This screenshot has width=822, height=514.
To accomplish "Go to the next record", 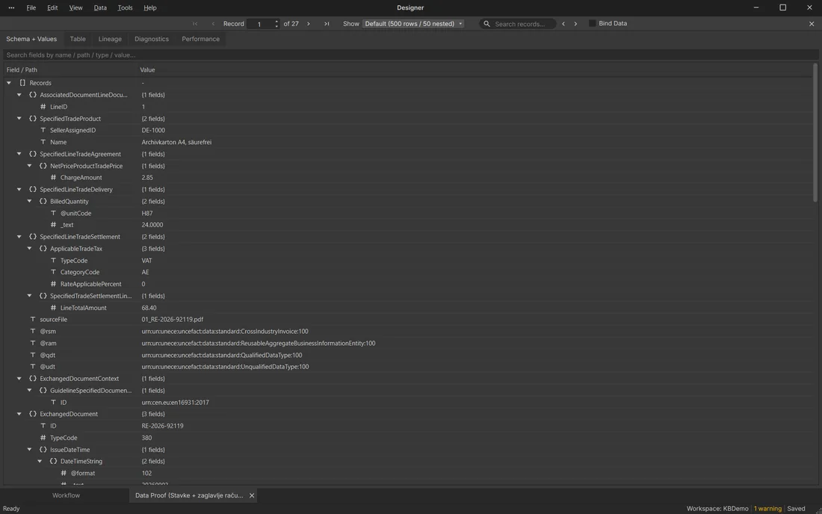I will pos(308,24).
